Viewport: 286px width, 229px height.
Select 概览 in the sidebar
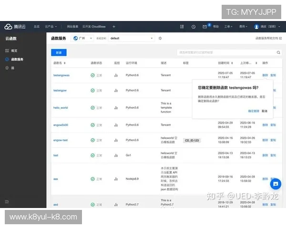[14, 50]
